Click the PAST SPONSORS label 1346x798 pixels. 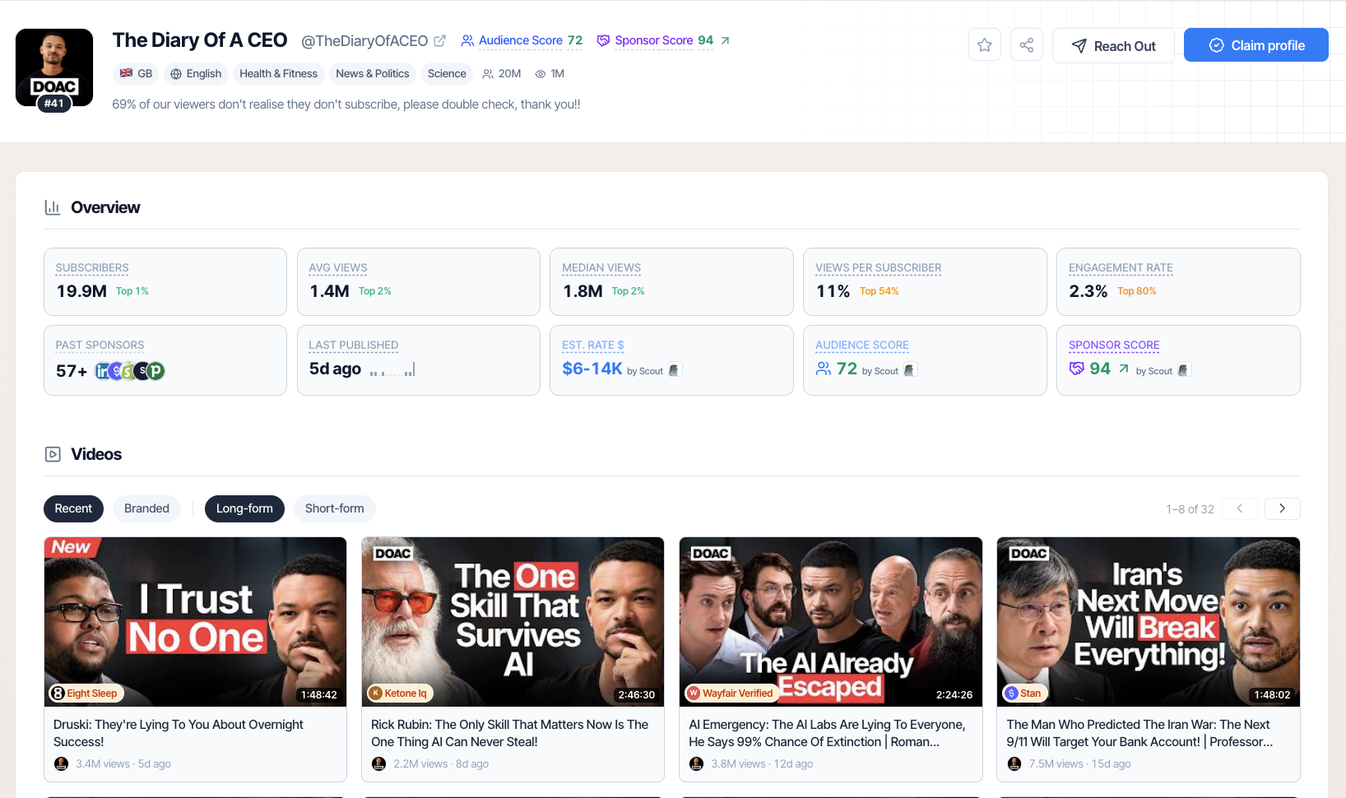pyautogui.click(x=100, y=346)
